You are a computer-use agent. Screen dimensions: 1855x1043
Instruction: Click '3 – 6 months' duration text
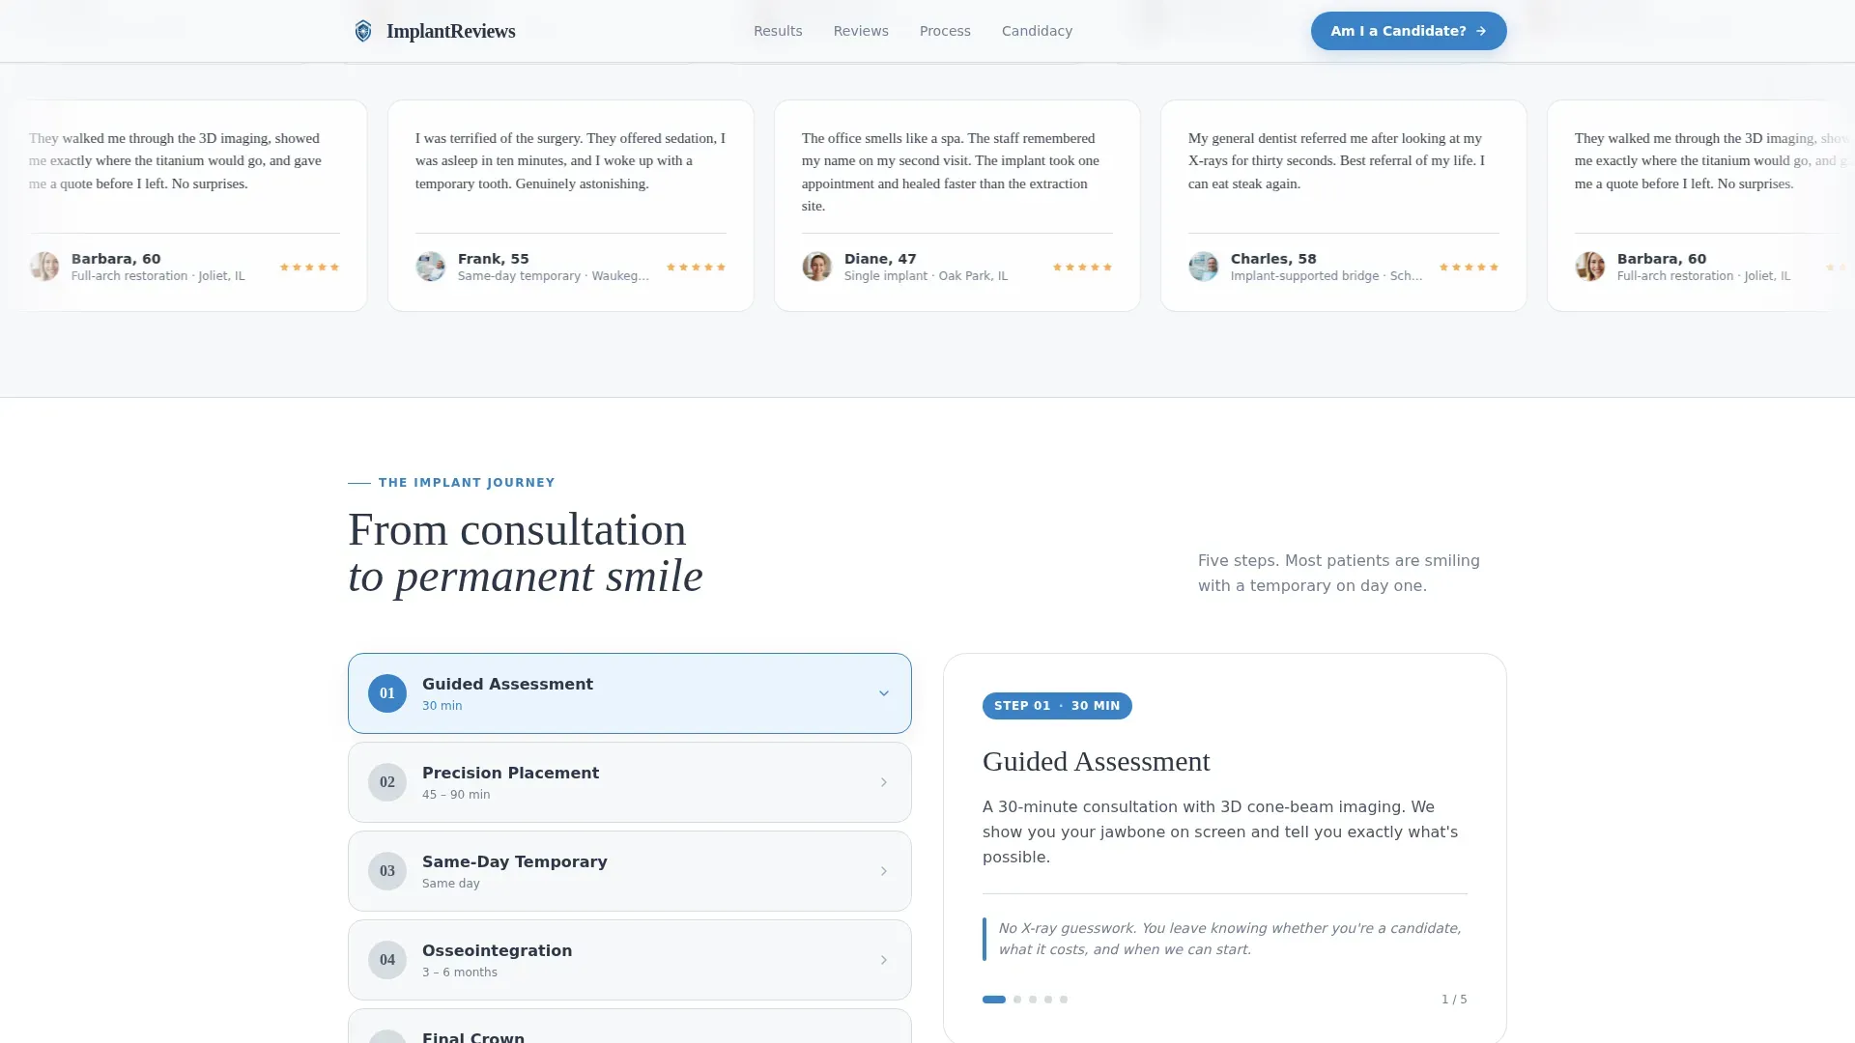[x=460, y=973]
